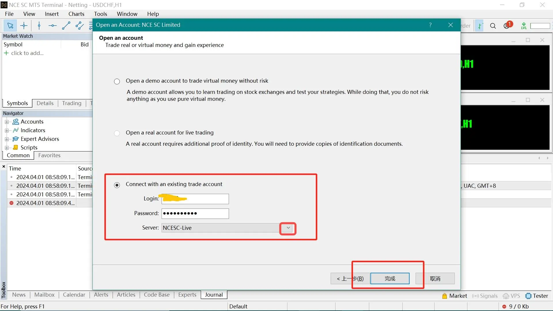Switch to the Code Base tab

pyautogui.click(x=157, y=295)
